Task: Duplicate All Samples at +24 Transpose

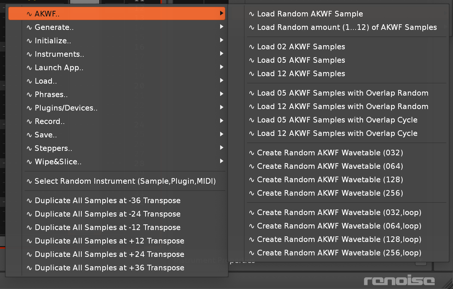Action: 116,254
